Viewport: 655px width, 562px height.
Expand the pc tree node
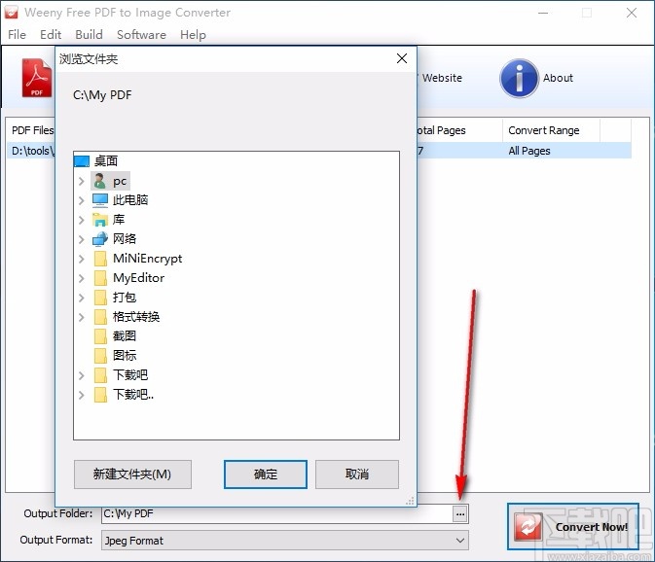82,181
